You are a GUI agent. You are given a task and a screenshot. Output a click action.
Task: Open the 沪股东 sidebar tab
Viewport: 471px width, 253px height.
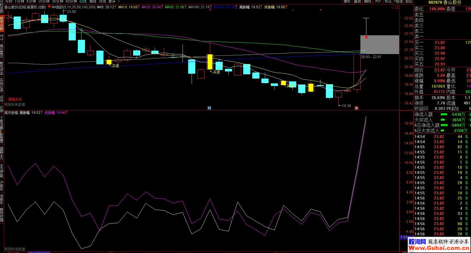2,186
